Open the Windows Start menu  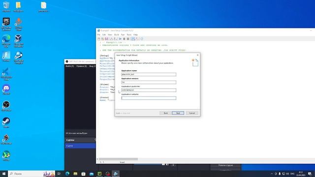click(x=4, y=174)
